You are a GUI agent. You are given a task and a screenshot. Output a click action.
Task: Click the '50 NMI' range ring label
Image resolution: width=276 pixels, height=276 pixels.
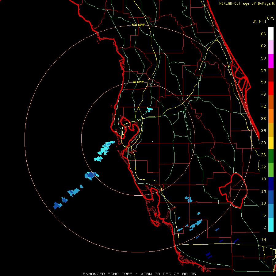138,82
